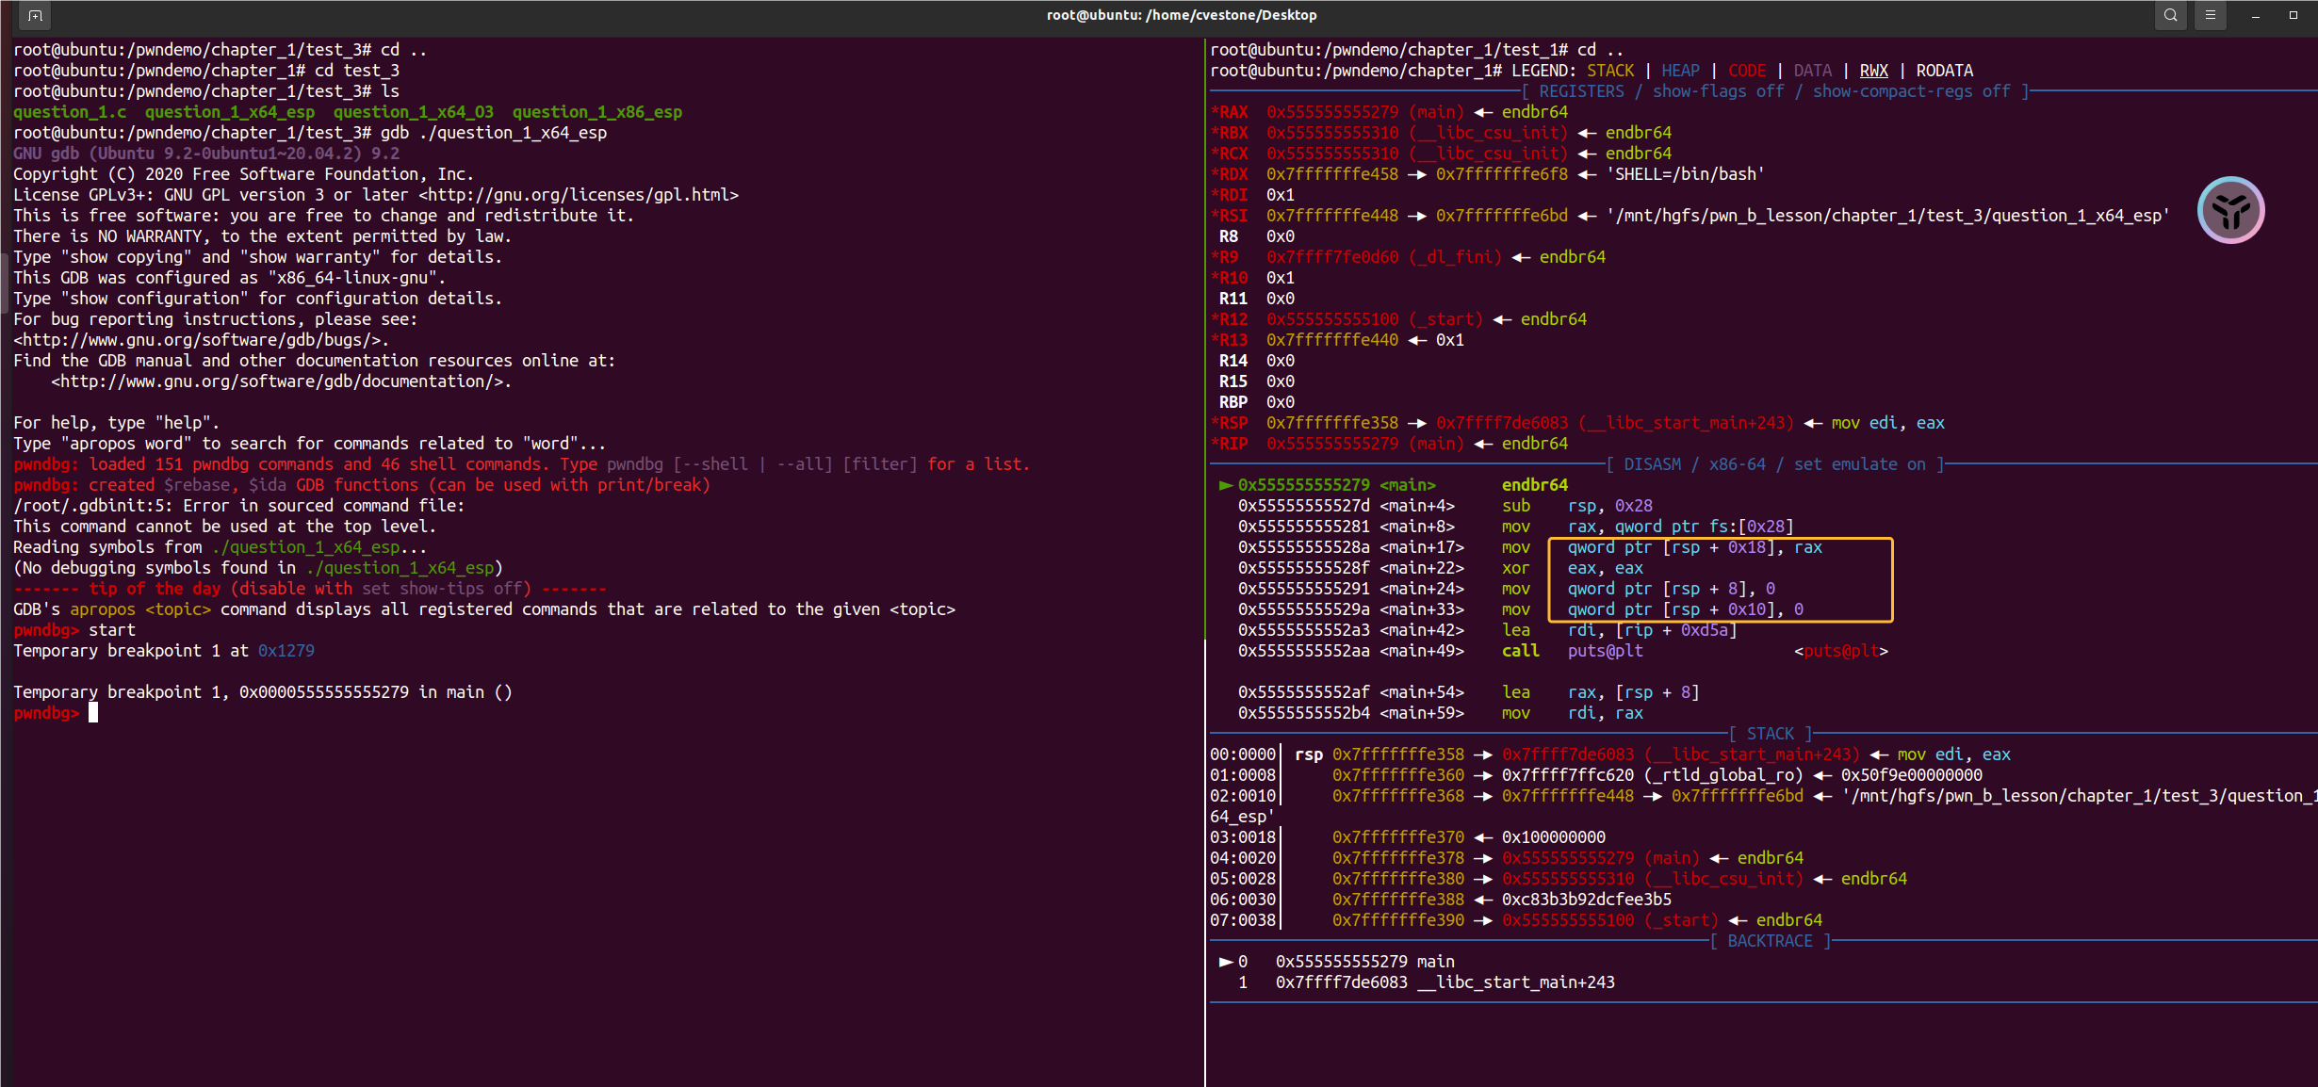Click the 'RWX' legend label
This screenshot has width=2318, height=1087.
1873,71
